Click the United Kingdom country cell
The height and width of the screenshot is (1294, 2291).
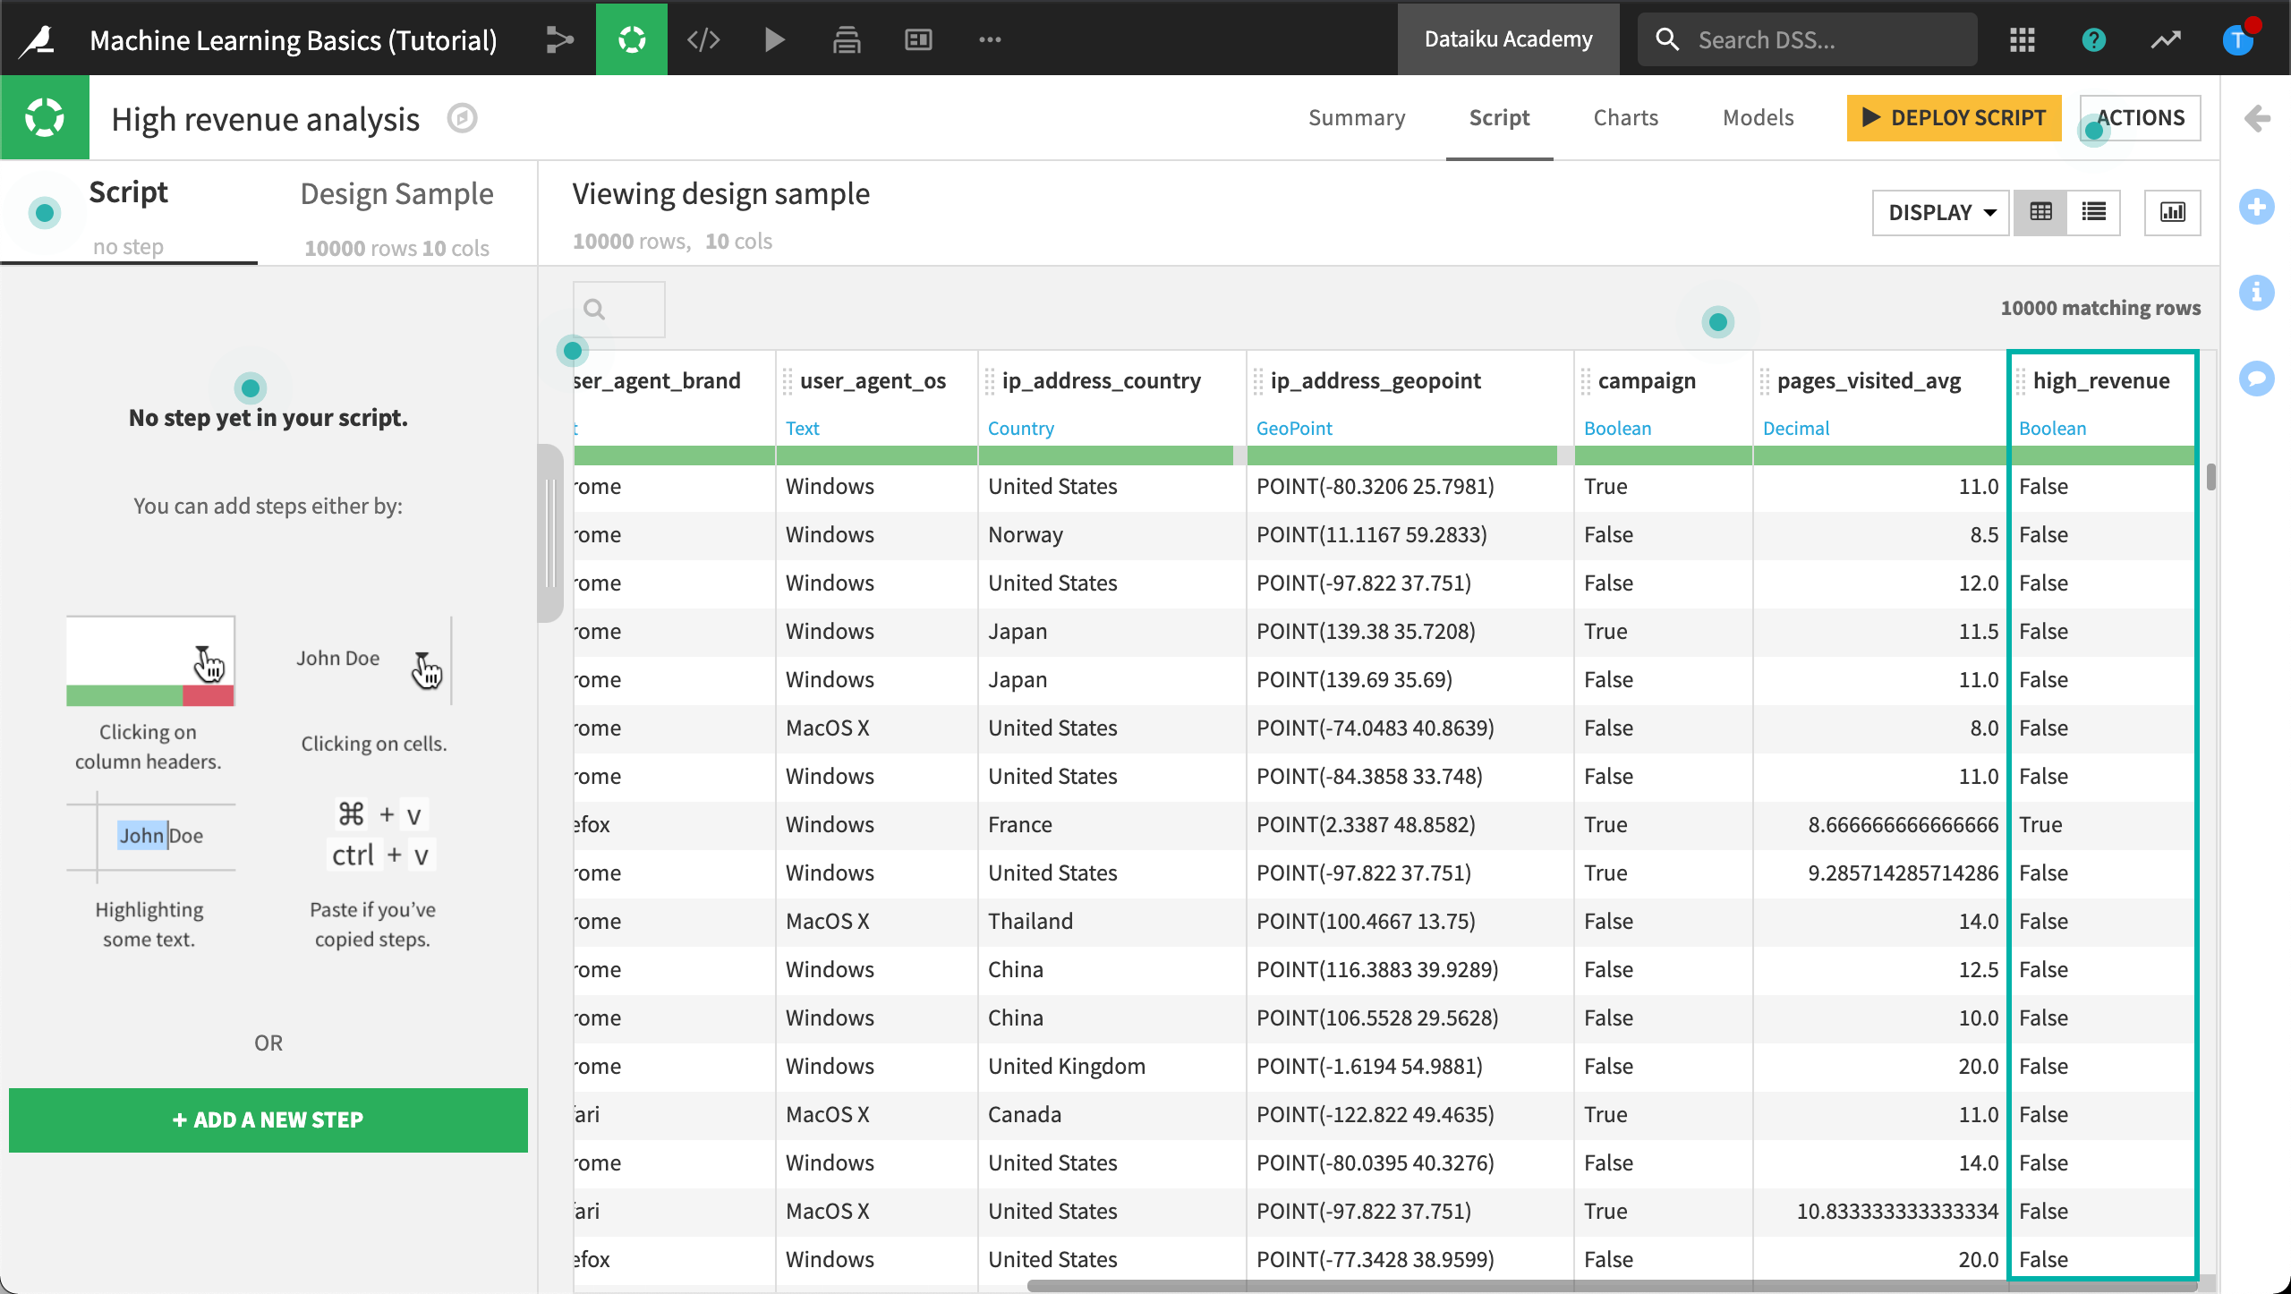point(1112,1066)
